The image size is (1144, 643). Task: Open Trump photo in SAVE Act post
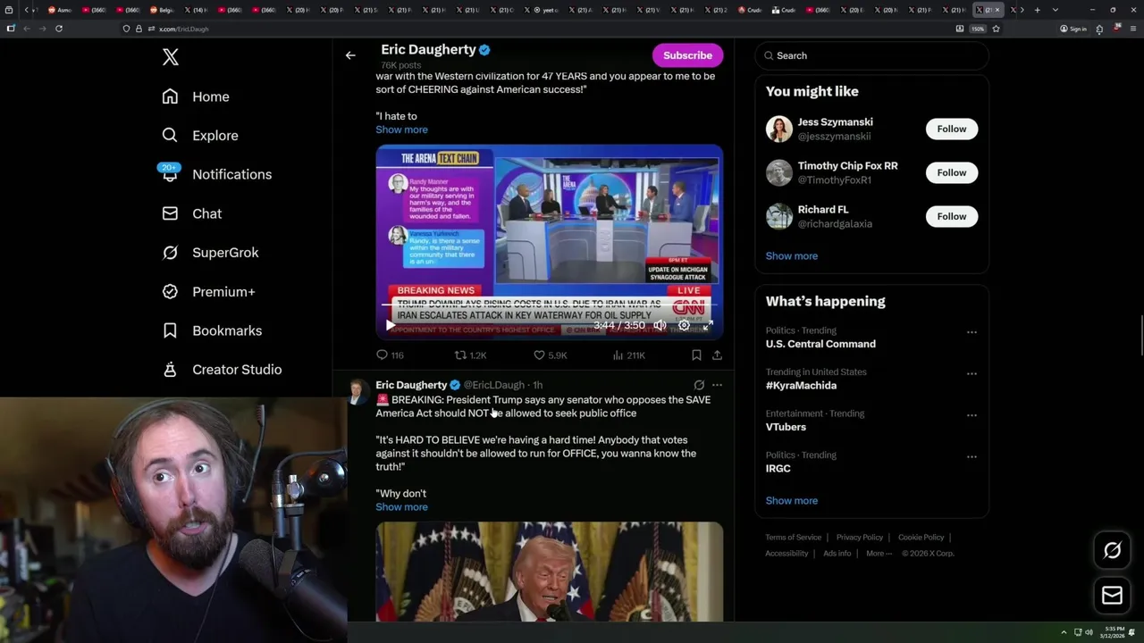tap(549, 572)
